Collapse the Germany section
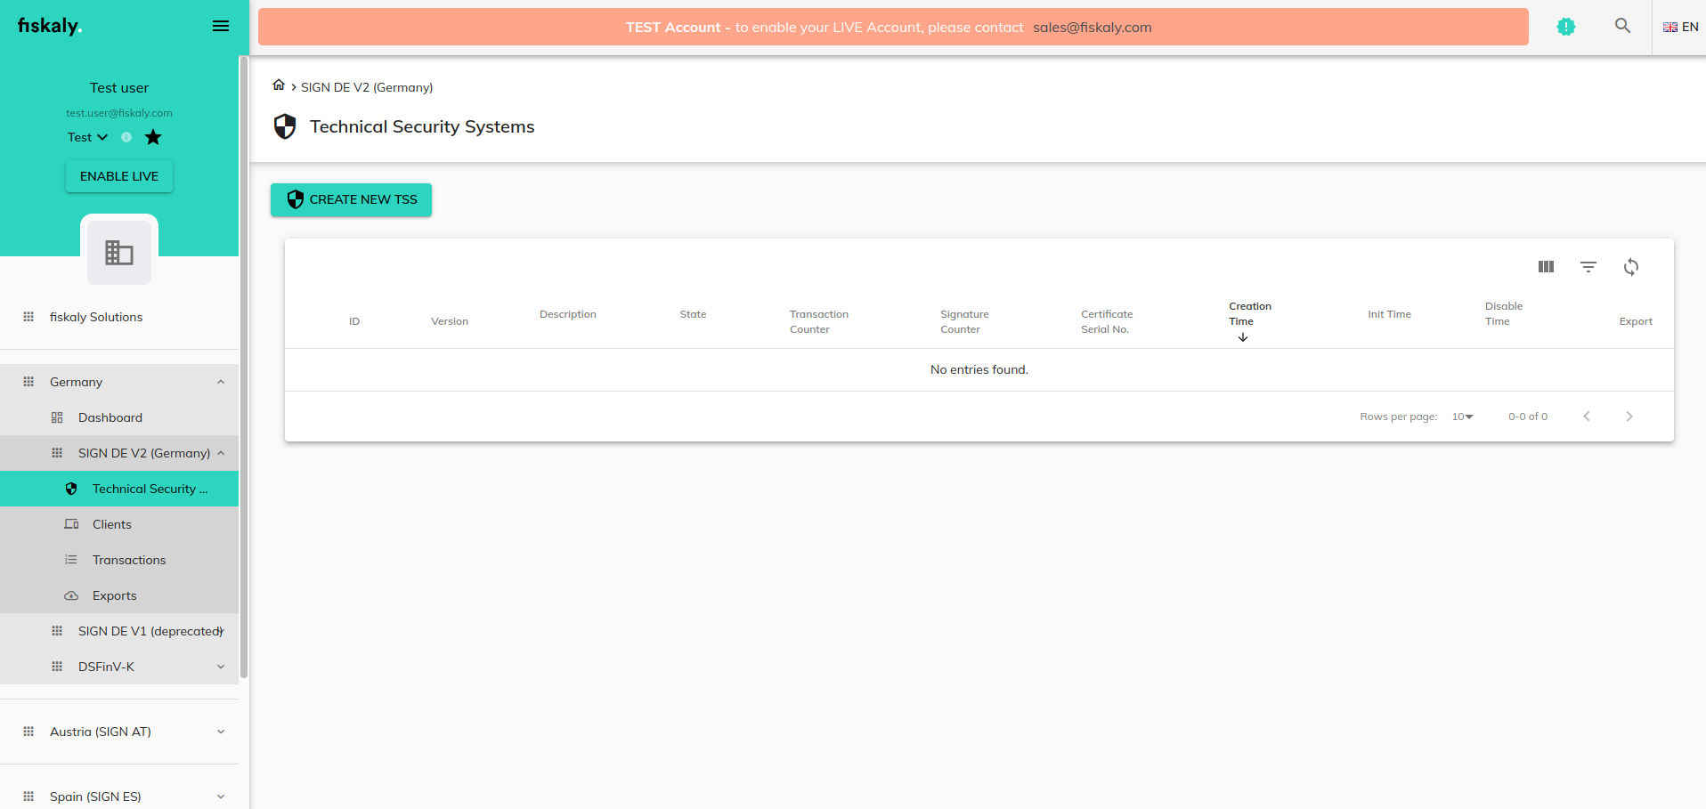The width and height of the screenshot is (1706, 809). (x=119, y=382)
